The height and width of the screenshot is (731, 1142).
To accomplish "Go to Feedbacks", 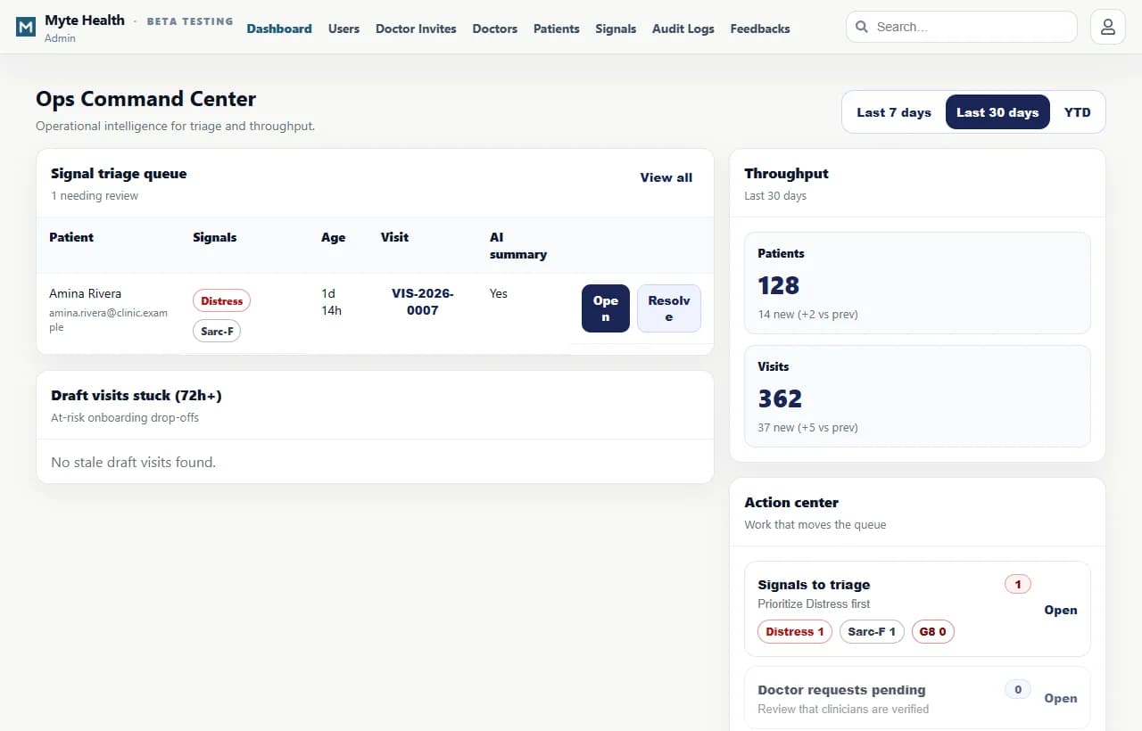I will [760, 29].
